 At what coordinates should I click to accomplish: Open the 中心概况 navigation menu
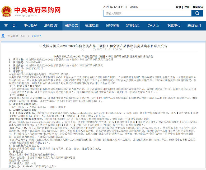pyautogui.click(x=30, y=26)
